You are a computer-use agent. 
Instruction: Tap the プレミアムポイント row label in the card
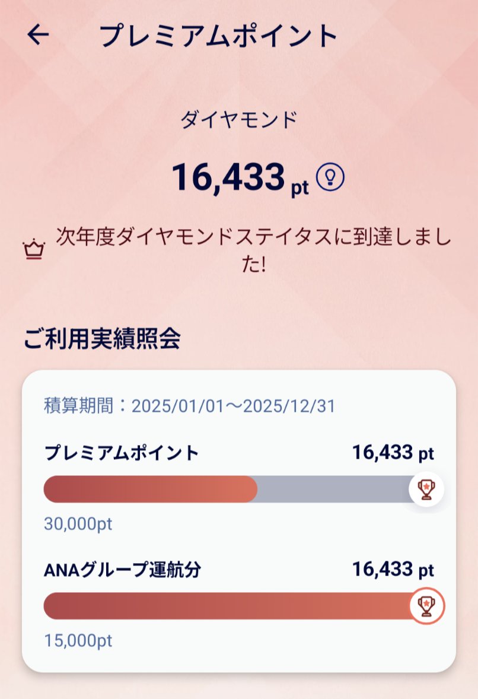(122, 453)
